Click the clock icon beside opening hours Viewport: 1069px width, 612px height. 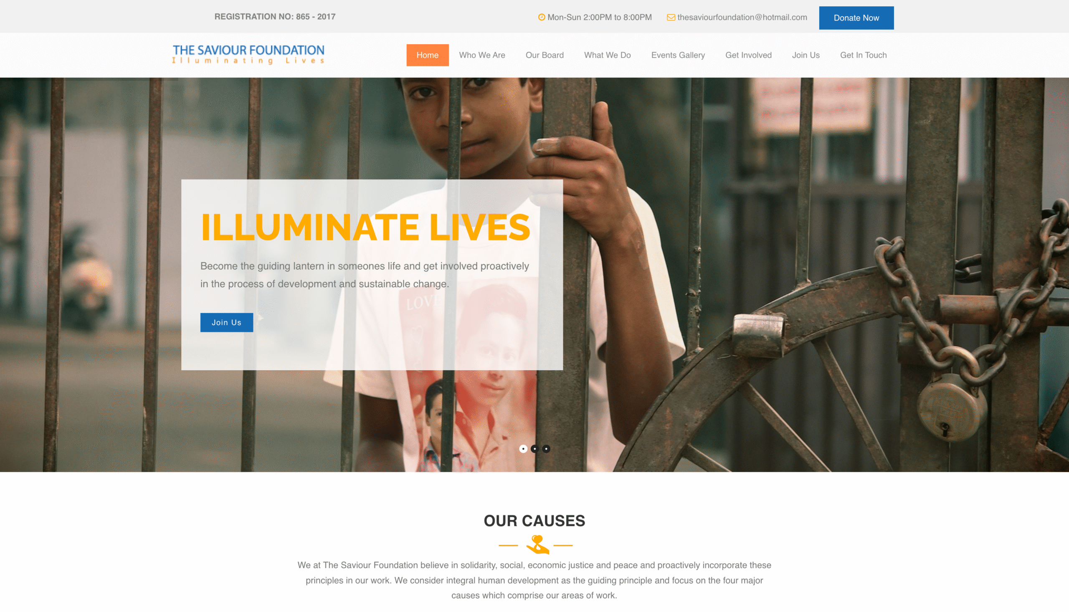(542, 17)
